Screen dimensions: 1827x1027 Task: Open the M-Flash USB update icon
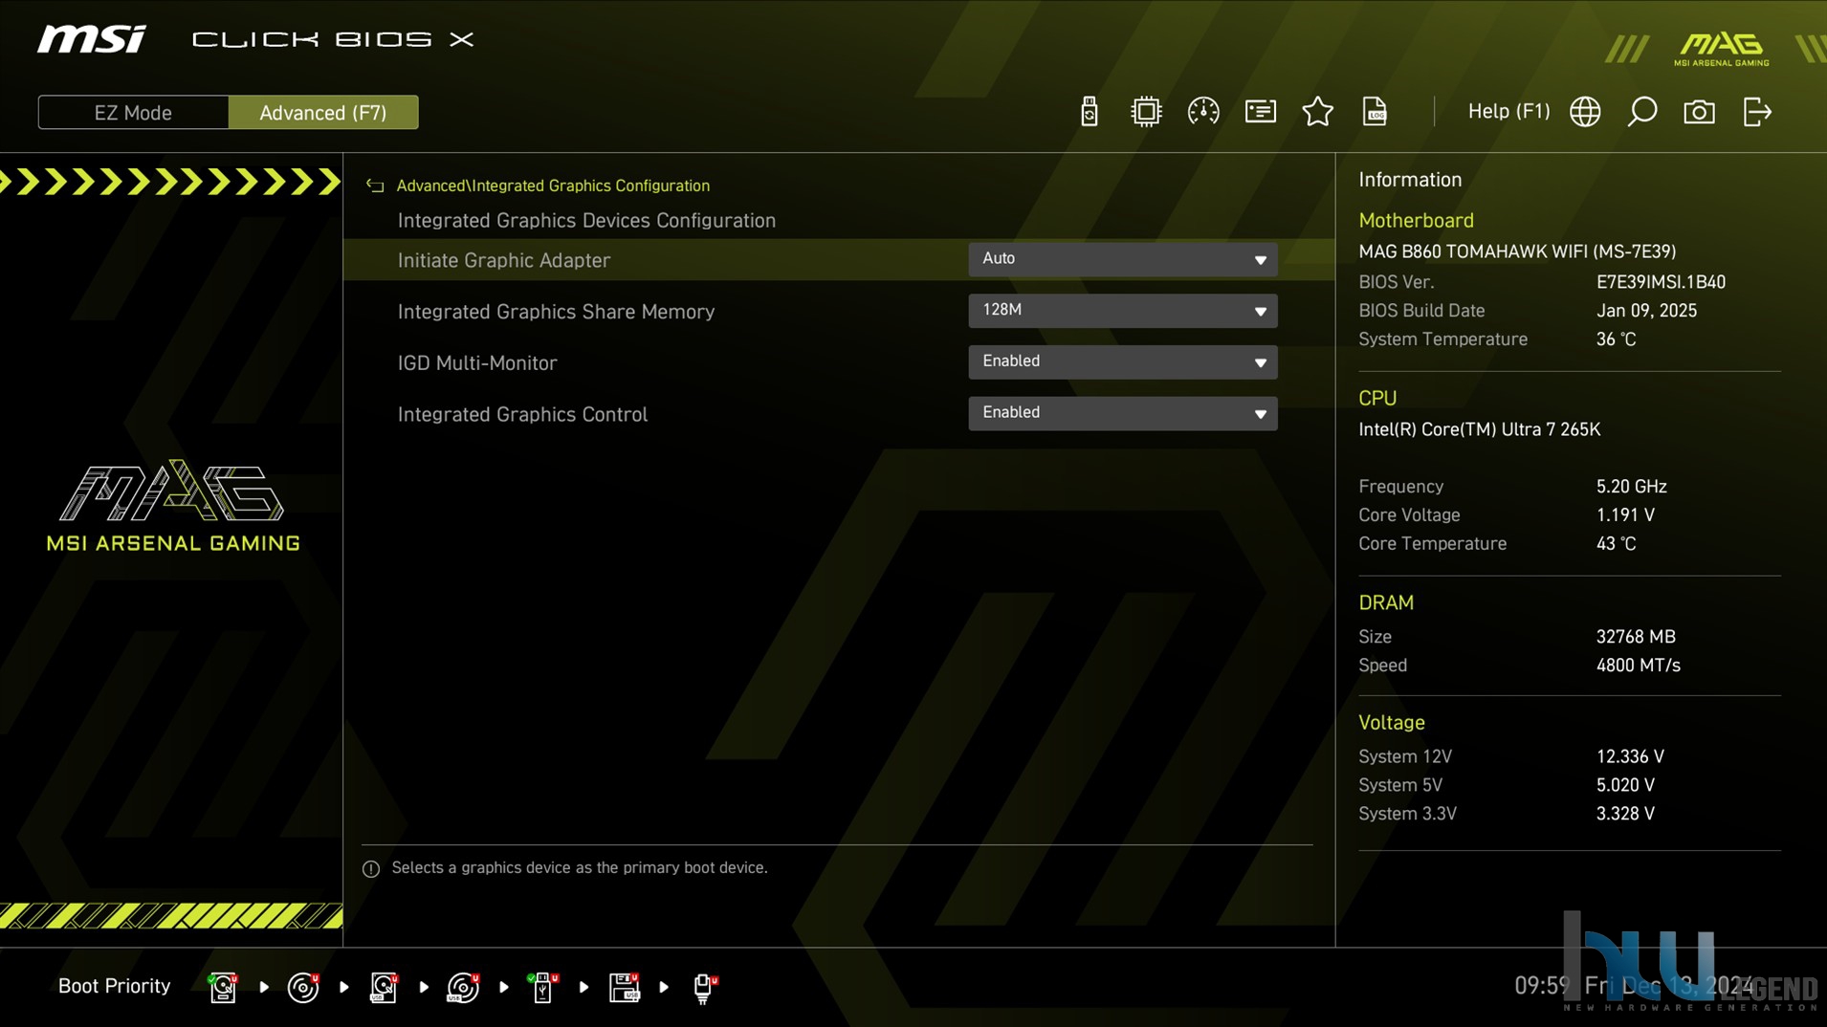pyautogui.click(x=1089, y=112)
